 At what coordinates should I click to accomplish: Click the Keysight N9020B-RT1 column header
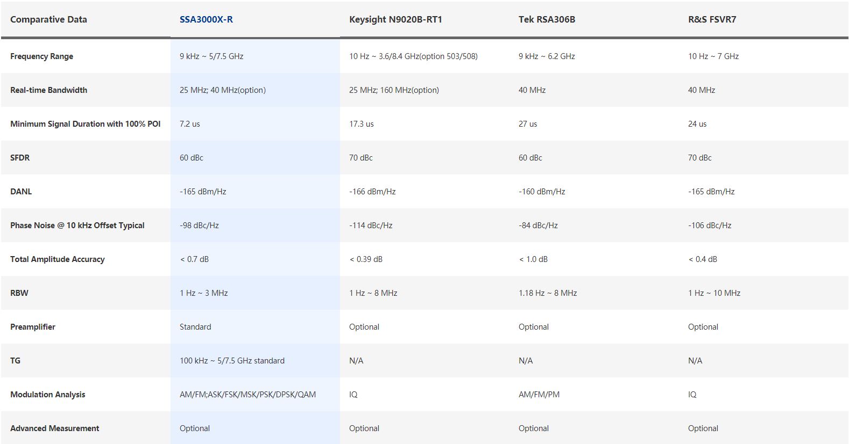coord(395,19)
